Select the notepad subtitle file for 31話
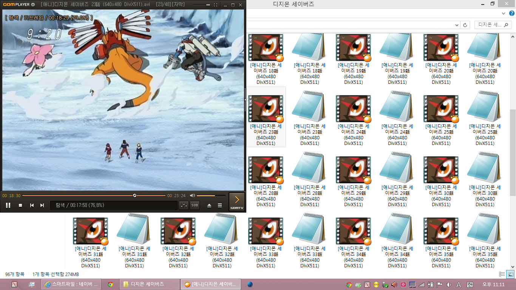This screenshot has width=516, height=290. pos(134,241)
